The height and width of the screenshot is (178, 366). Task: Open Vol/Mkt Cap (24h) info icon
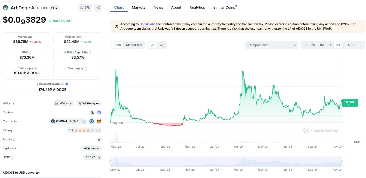pos(90,53)
